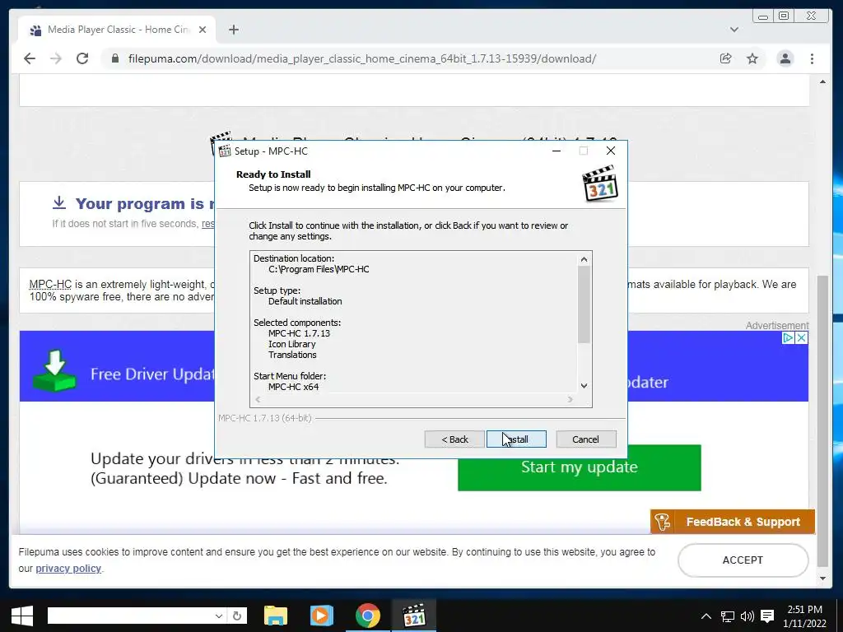Open the privacy policy link
The image size is (843, 632).
pyautogui.click(x=68, y=568)
